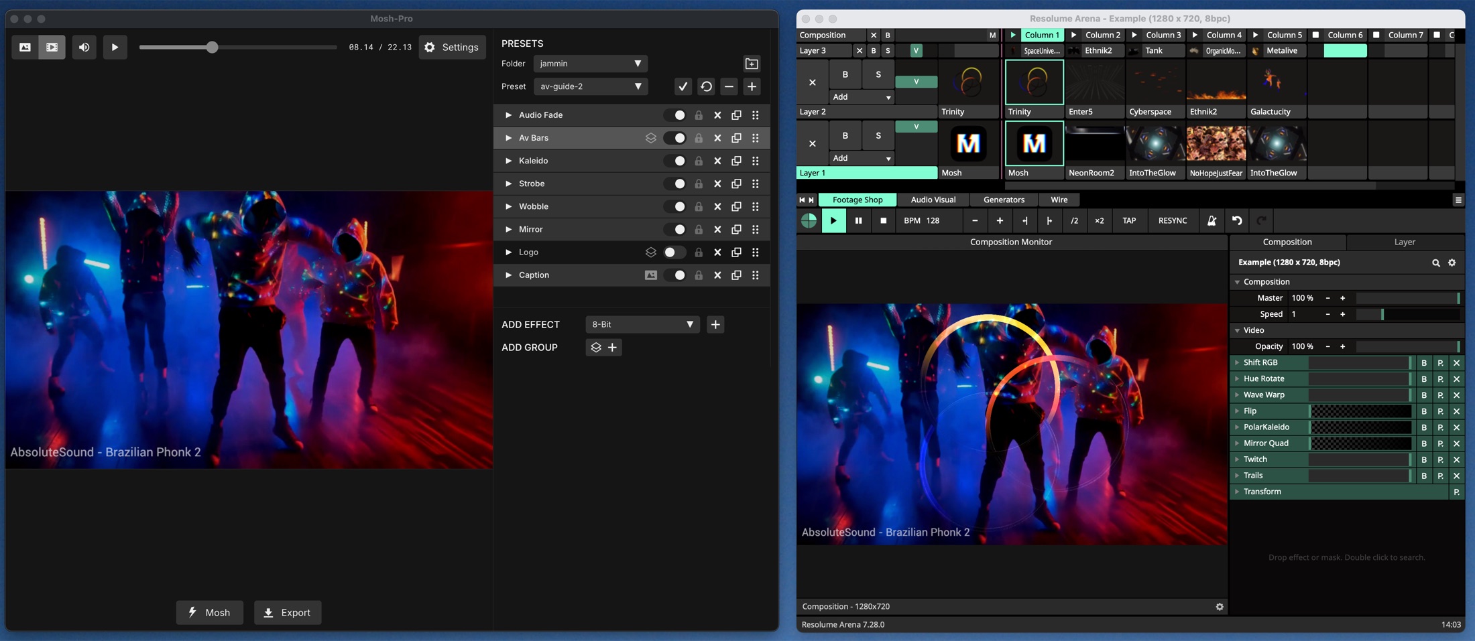Toggle the Mirror effect switch
Viewport: 1475px width, 641px height.
tap(674, 229)
